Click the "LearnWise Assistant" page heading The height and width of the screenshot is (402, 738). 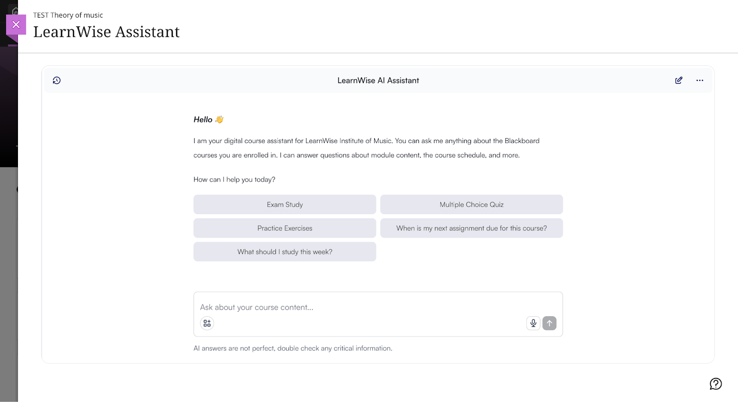tap(107, 32)
